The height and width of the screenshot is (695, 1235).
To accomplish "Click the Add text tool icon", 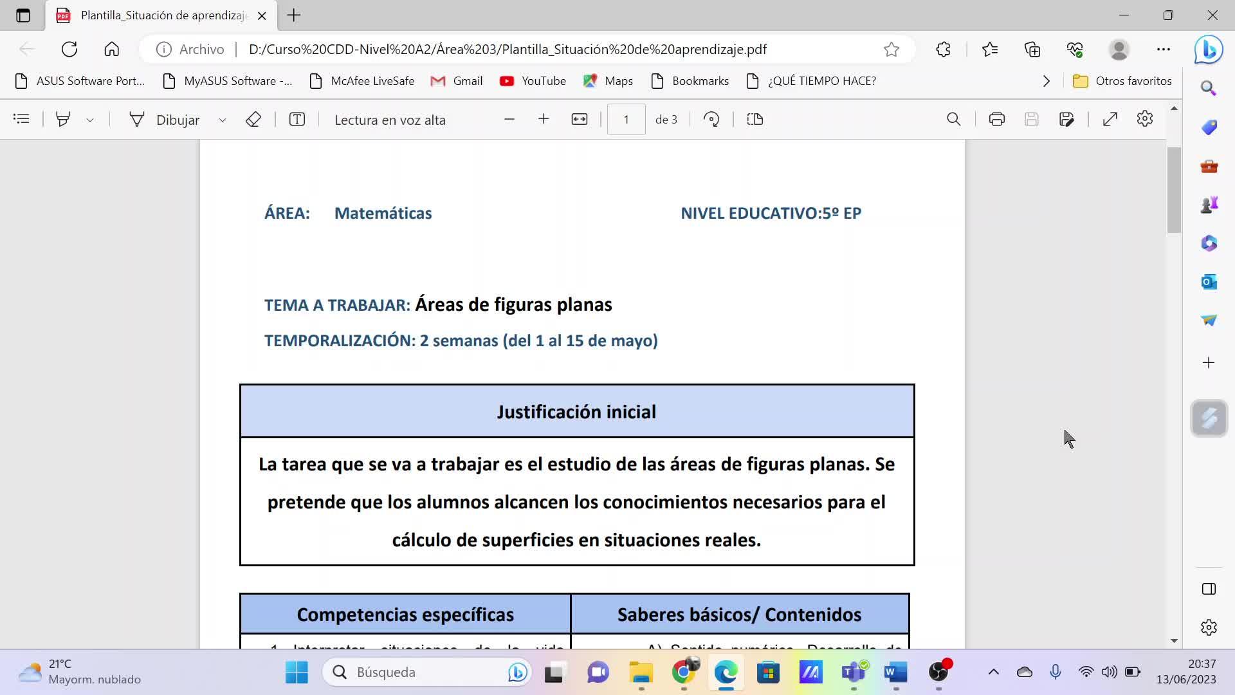I will pos(297,119).
